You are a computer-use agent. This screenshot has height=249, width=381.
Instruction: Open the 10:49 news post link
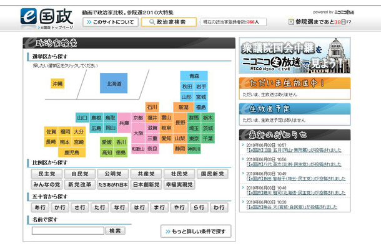(295, 179)
